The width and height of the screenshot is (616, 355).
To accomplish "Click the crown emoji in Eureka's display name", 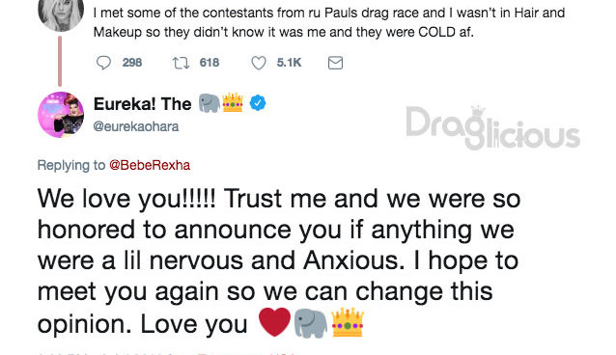I will point(233,102).
